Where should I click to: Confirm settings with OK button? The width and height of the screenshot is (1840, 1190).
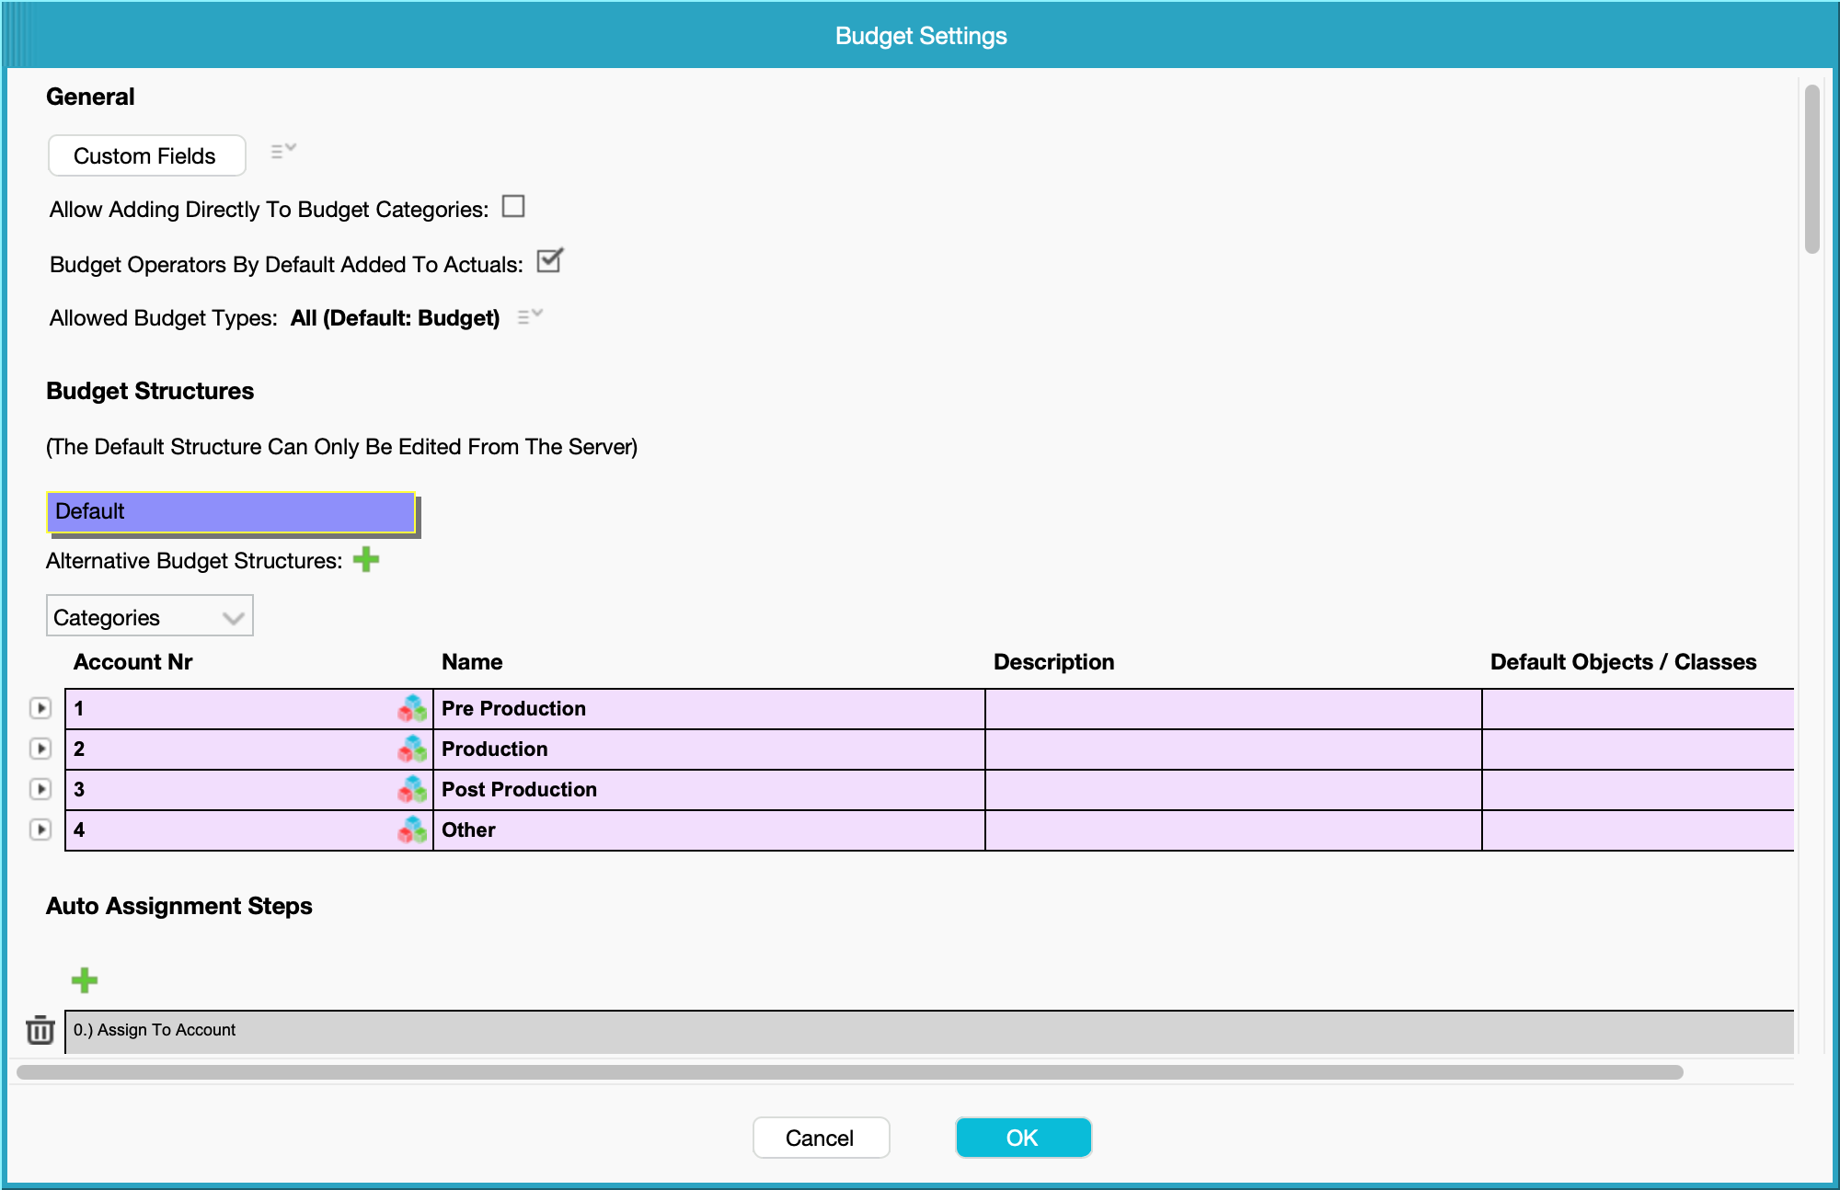1023,1138
